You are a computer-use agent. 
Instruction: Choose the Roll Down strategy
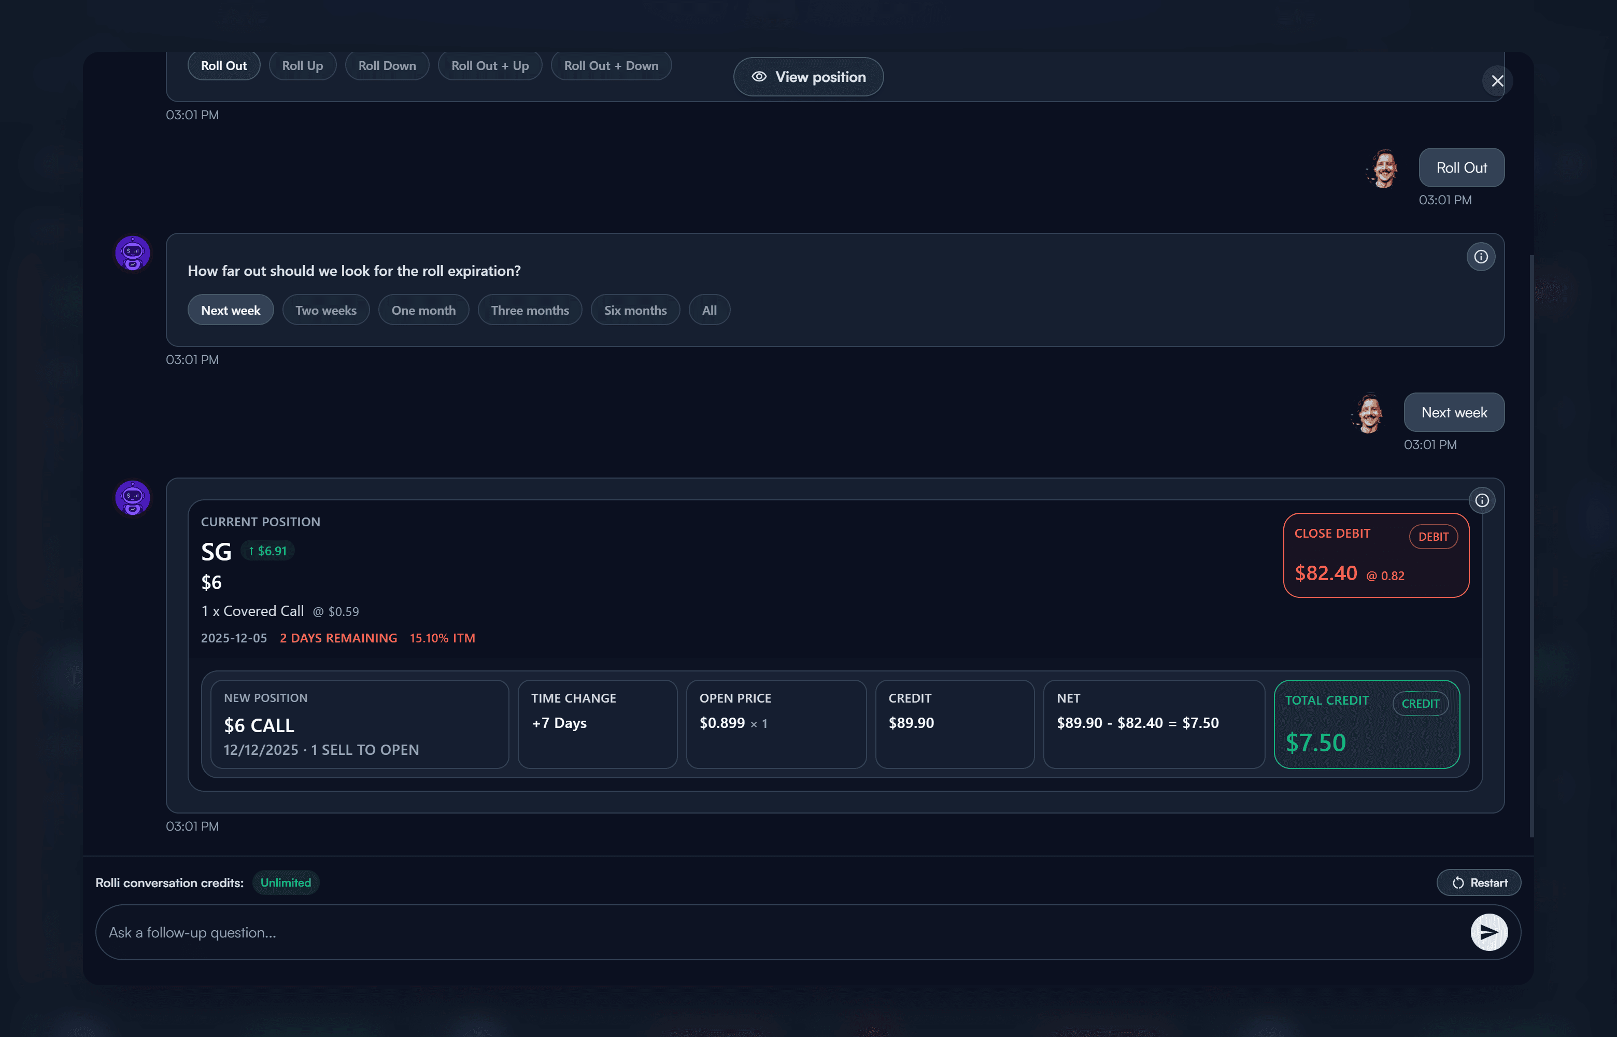click(386, 65)
